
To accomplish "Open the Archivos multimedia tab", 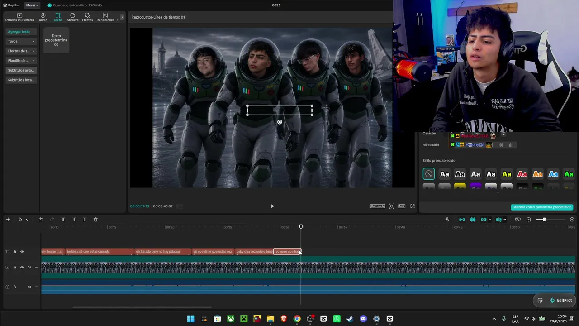I will tap(19, 17).
